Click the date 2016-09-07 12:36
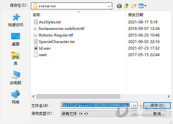The width and height of the screenshot is (173, 124). click(144, 29)
